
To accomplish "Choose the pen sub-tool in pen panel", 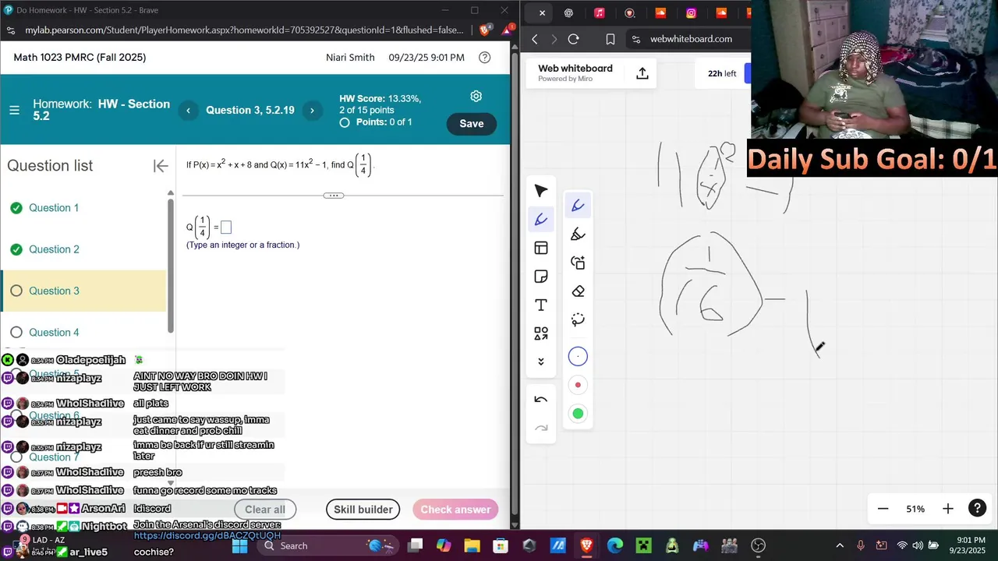I will (578, 206).
